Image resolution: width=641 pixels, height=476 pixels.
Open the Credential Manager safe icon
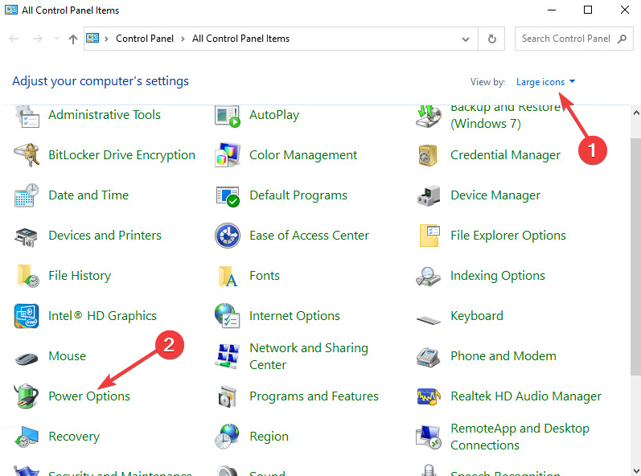[x=428, y=155]
